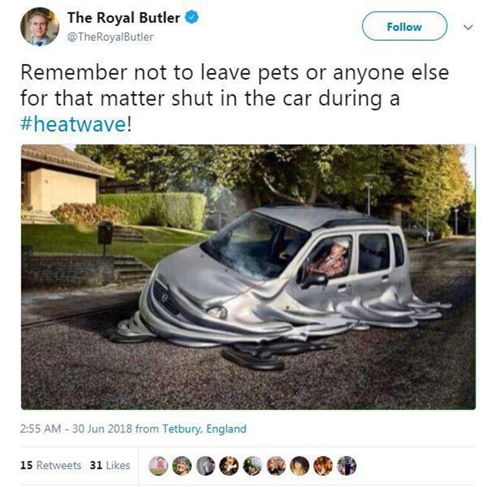Open the Tetbury, England location link
The image size is (501, 487).
tap(204, 428)
